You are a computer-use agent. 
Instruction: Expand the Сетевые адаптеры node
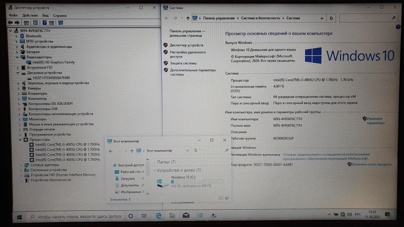tap(21, 165)
